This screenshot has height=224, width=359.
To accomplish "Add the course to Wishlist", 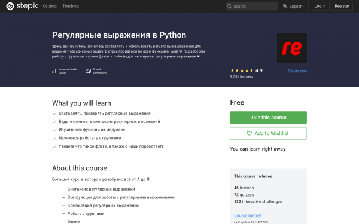I will pos(268,133).
